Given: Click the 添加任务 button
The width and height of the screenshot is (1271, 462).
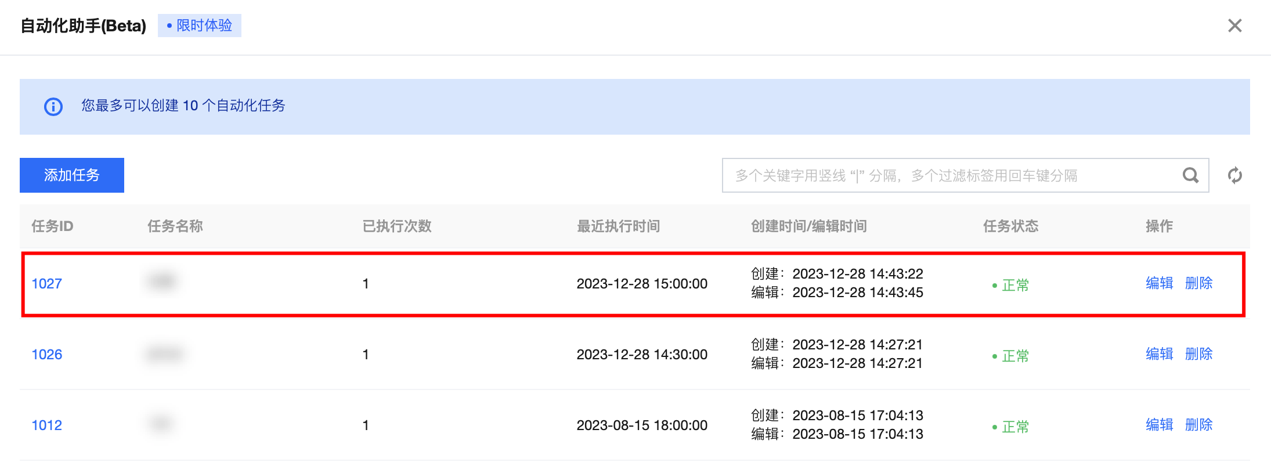Looking at the screenshot, I should [72, 175].
